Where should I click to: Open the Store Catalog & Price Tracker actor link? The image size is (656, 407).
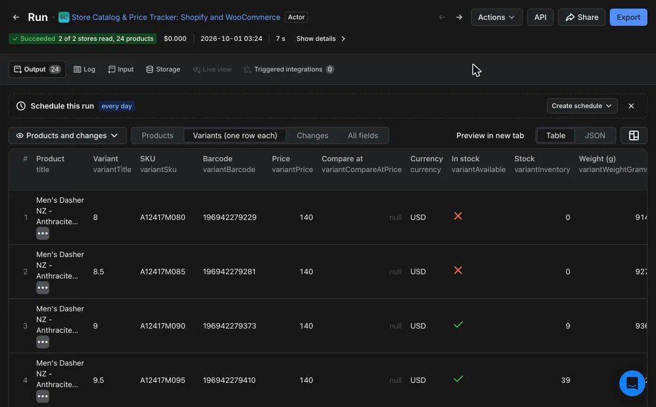click(176, 17)
